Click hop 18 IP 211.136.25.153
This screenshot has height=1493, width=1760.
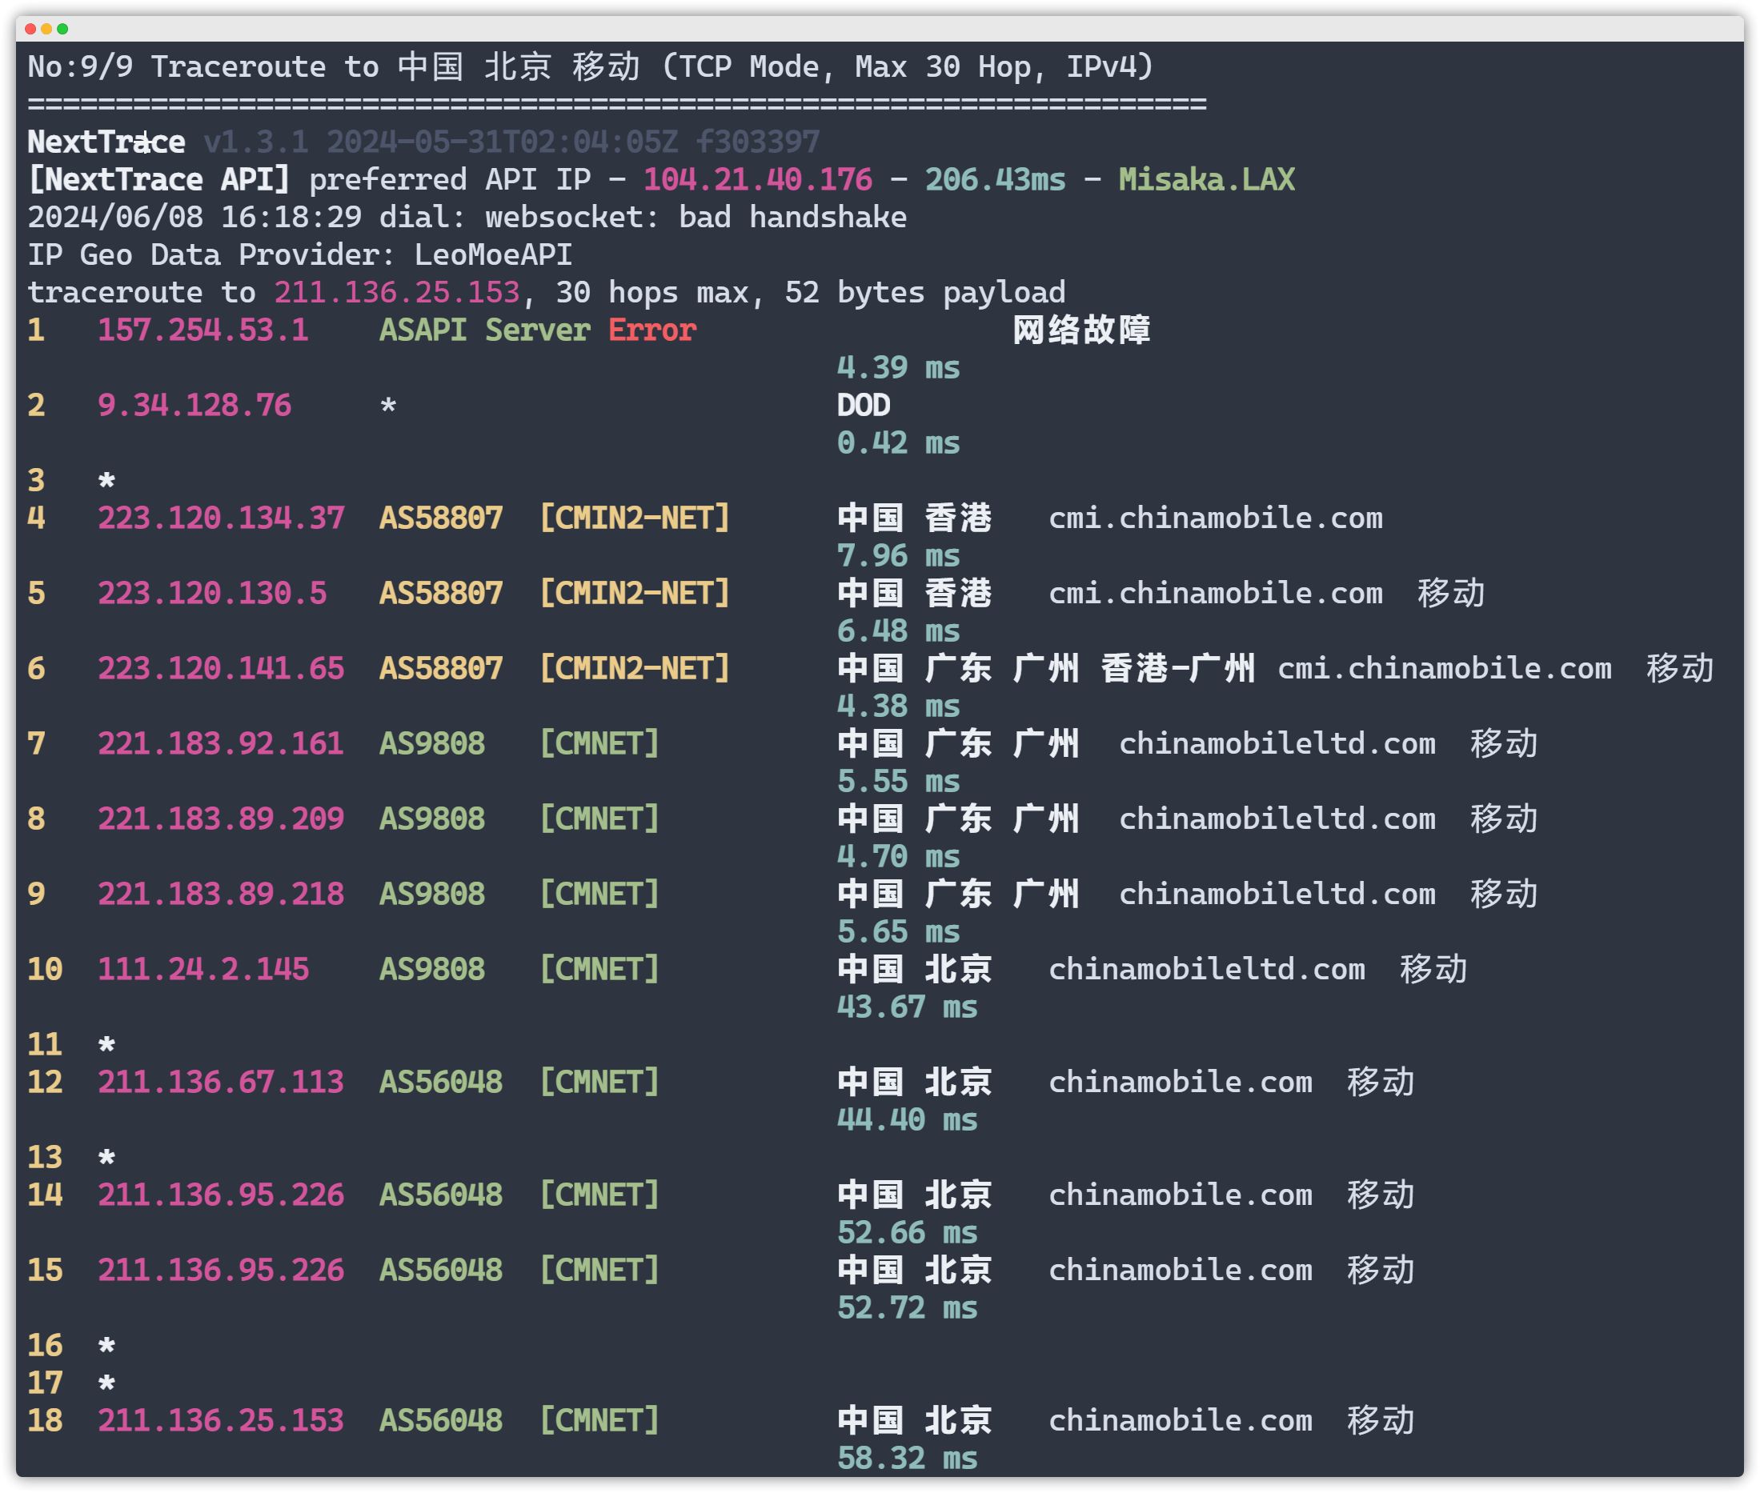tap(221, 1420)
